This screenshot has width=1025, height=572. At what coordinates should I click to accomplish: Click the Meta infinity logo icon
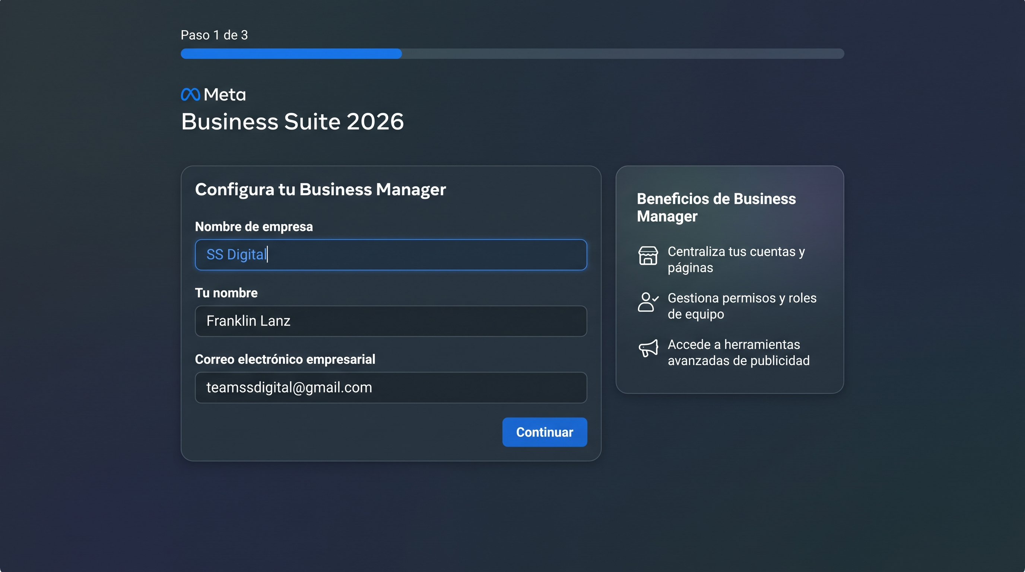[x=190, y=94]
